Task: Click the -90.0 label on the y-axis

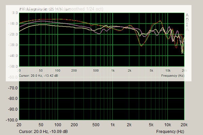Action: pos(12,109)
